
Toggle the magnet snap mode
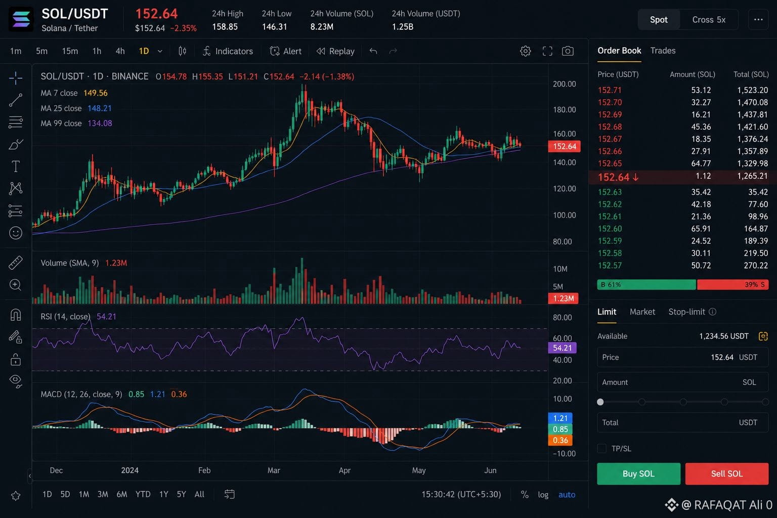(x=16, y=315)
